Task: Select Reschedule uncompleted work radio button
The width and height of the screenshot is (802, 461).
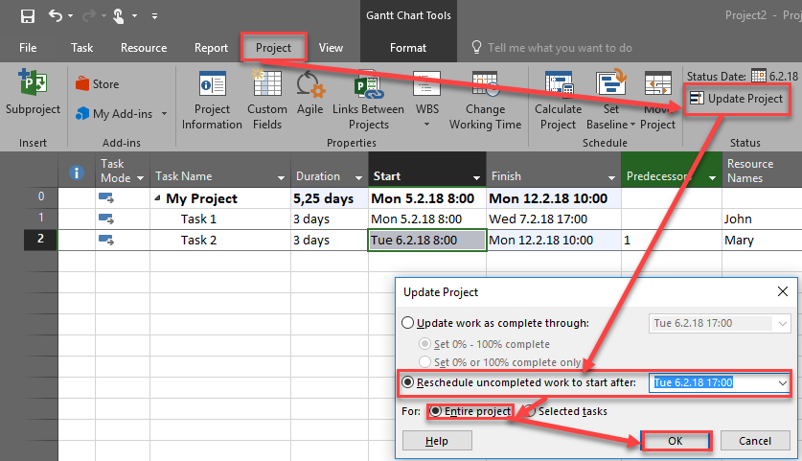Action: click(409, 382)
